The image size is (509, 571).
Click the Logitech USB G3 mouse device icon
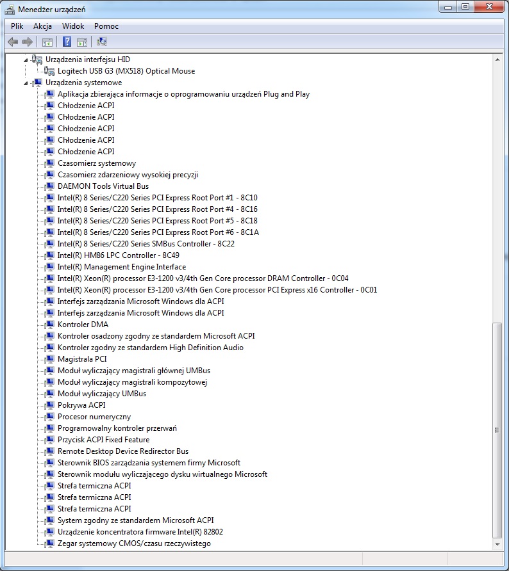(x=49, y=70)
